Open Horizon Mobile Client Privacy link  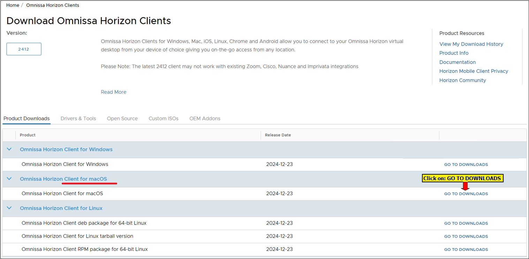tap(474, 71)
